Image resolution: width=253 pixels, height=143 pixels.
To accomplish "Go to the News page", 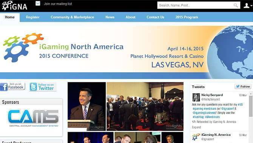I will point(110,17).
